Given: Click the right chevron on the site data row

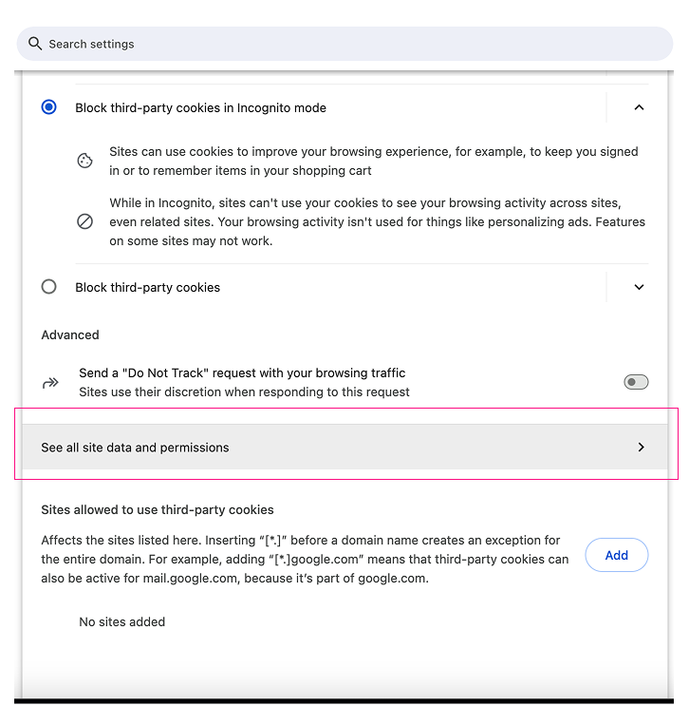Looking at the screenshot, I should pyautogui.click(x=642, y=447).
